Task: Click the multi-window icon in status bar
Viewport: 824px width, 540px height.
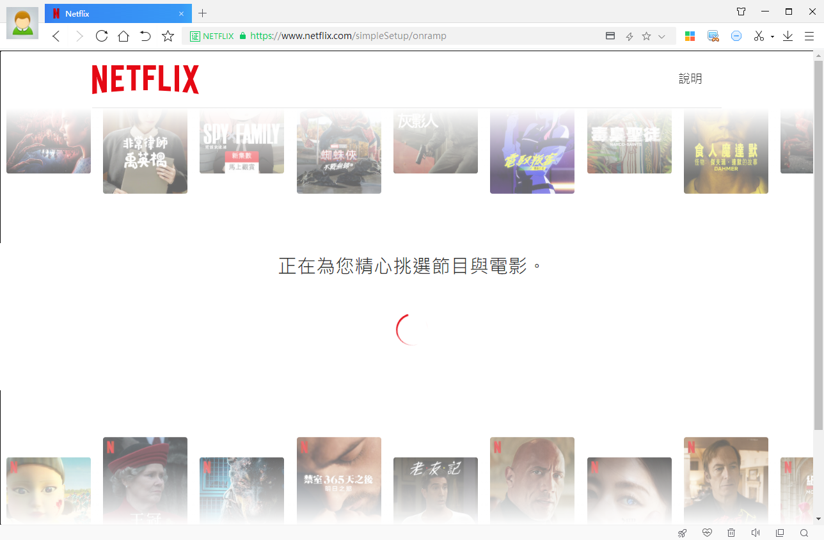Action: point(780,533)
